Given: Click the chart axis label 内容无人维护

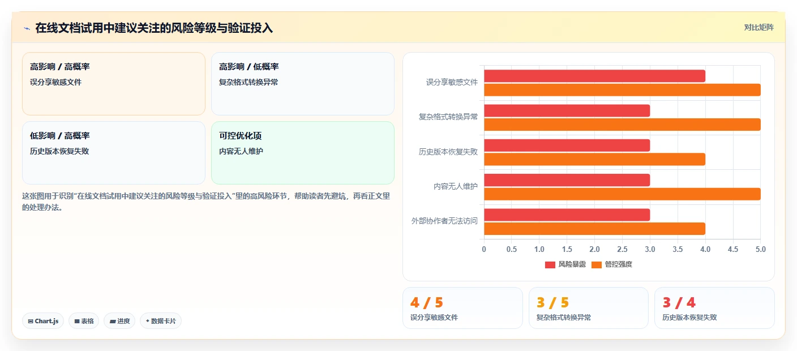Looking at the screenshot, I should pyautogui.click(x=456, y=186).
